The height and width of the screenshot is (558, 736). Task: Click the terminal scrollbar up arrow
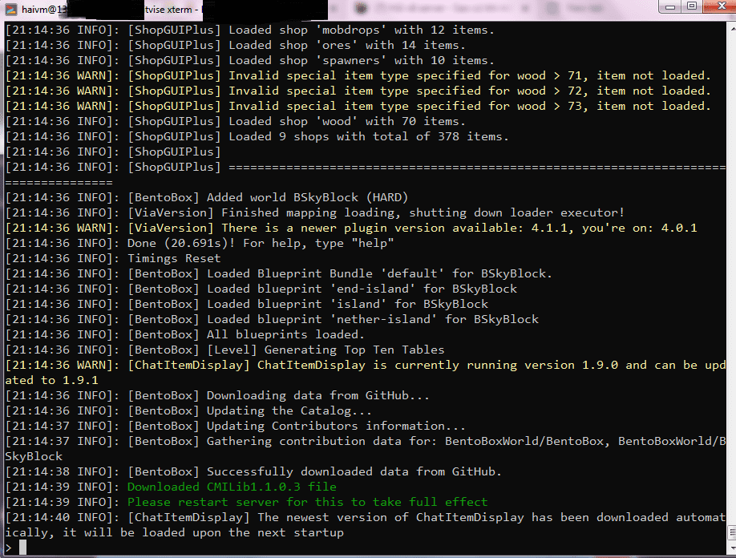point(732,27)
